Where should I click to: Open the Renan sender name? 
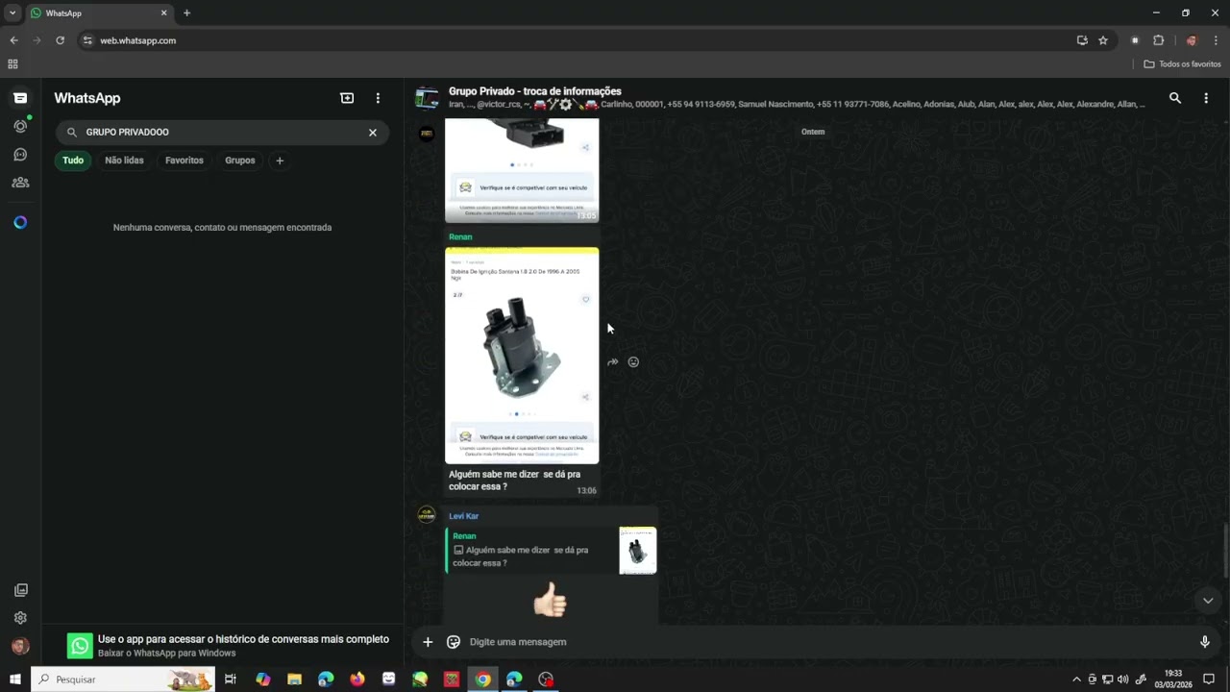click(460, 236)
